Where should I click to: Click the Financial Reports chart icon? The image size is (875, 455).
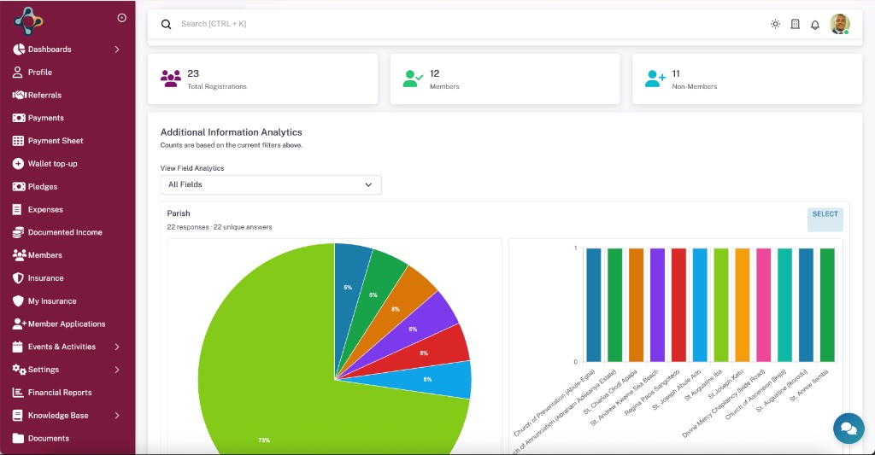(18, 392)
